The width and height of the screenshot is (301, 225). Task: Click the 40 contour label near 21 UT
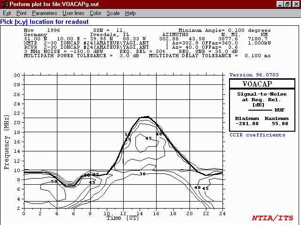[198, 187]
